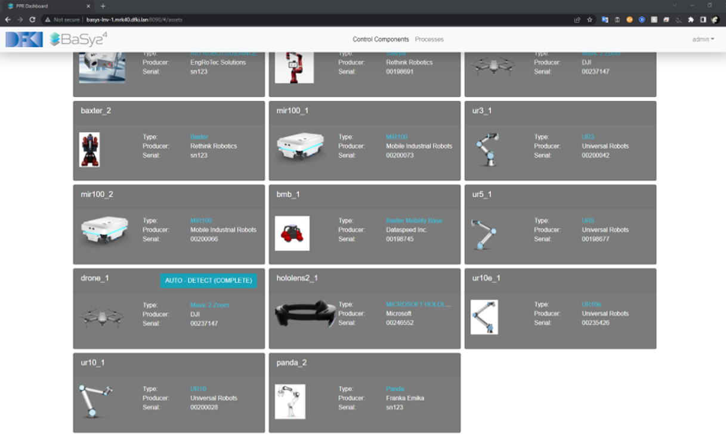Open the Extensions puzzle piece menu

coord(691,20)
